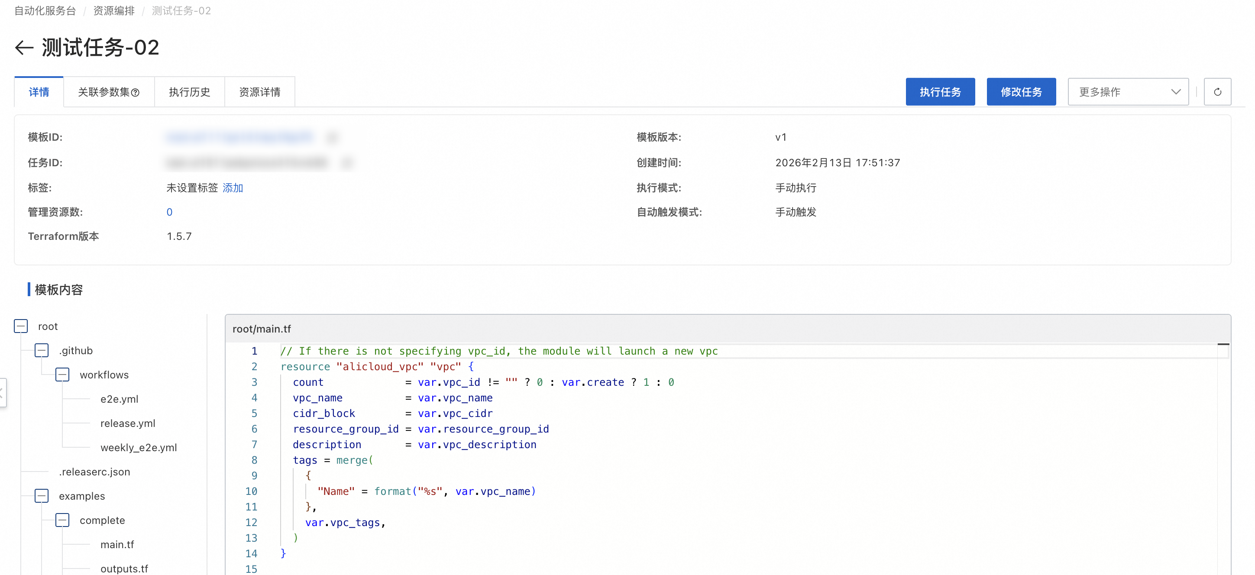Image resolution: width=1255 pixels, height=575 pixels.
Task: Click the 模板版本 value v1
Action: (x=781, y=137)
